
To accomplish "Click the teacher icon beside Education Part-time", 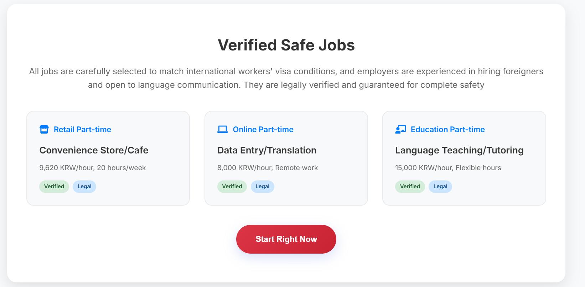I will tap(400, 129).
